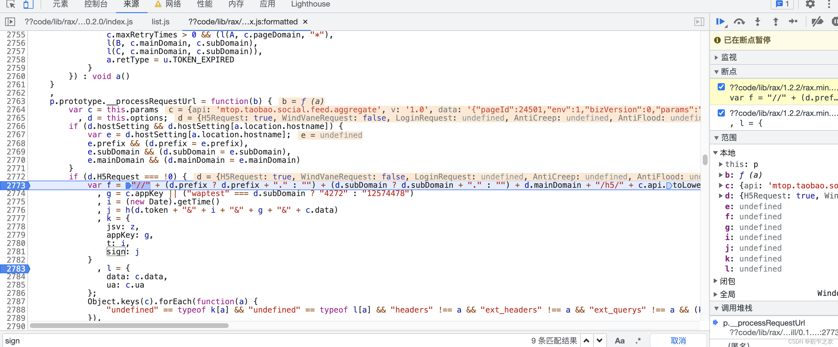Screen dimensions: 838x347
Task: Expand the 监视 watch section
Action: click(728, 57)
